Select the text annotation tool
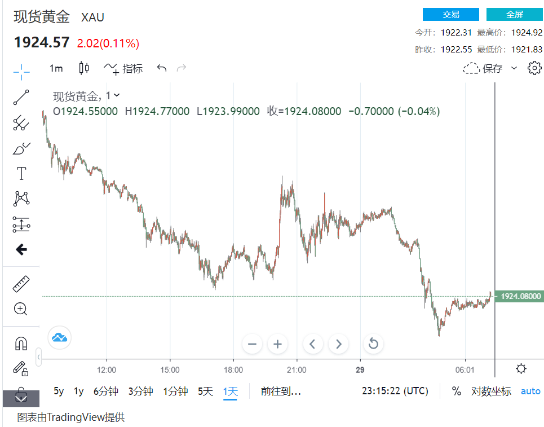 click(21, 173)
